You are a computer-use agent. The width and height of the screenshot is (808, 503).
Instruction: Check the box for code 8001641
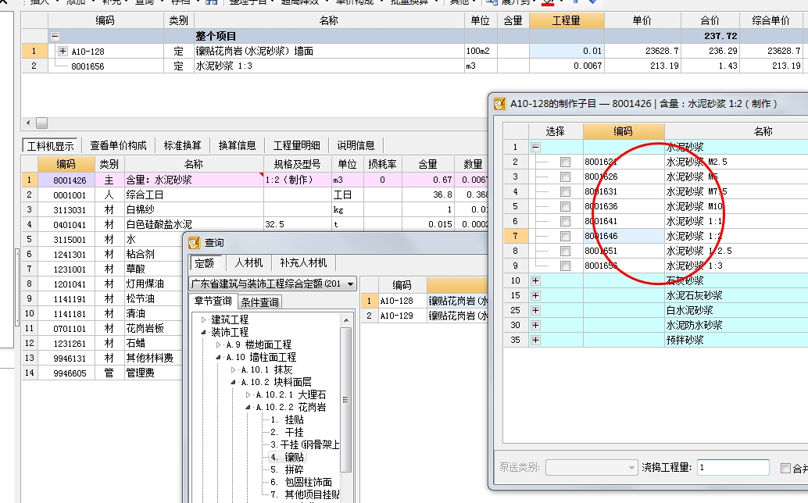[565, 221]
